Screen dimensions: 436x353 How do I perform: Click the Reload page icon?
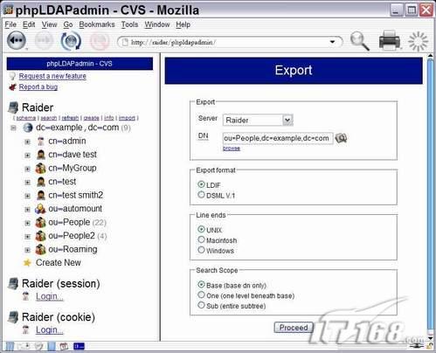click(x=71, y=40)
